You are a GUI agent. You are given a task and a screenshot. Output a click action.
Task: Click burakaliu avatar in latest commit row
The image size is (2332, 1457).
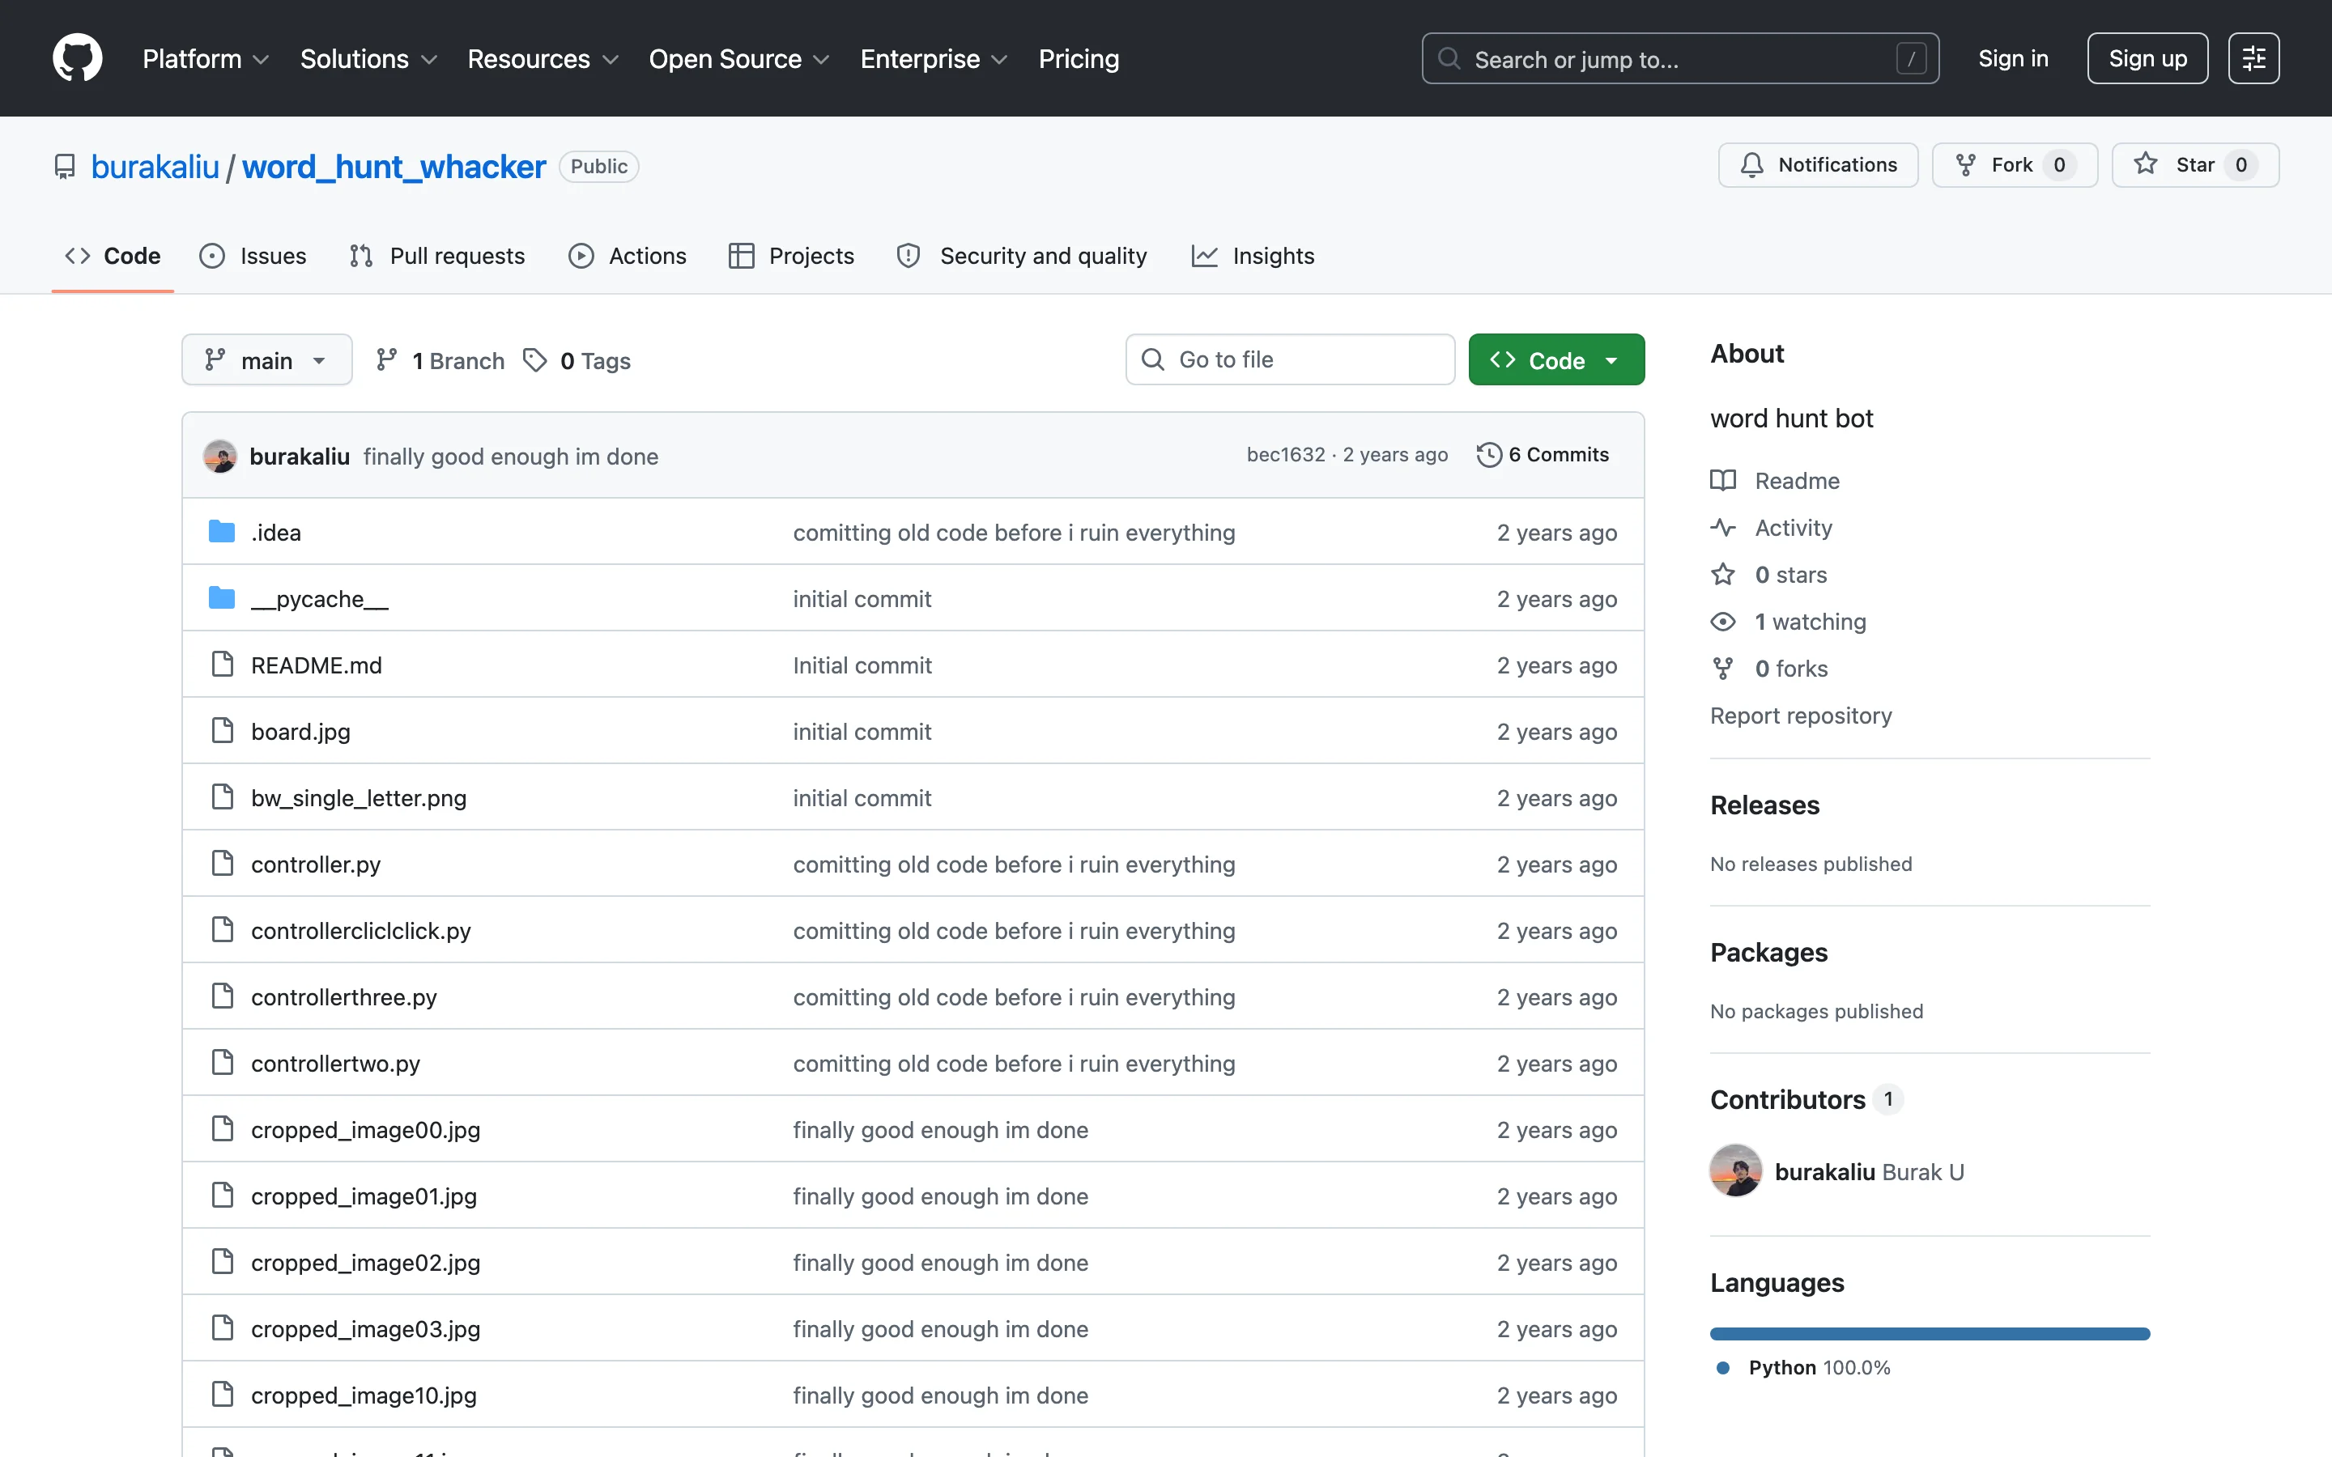(219, 456)
